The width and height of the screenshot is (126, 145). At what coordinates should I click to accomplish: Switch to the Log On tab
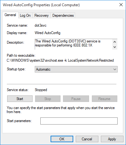(25, 15)
